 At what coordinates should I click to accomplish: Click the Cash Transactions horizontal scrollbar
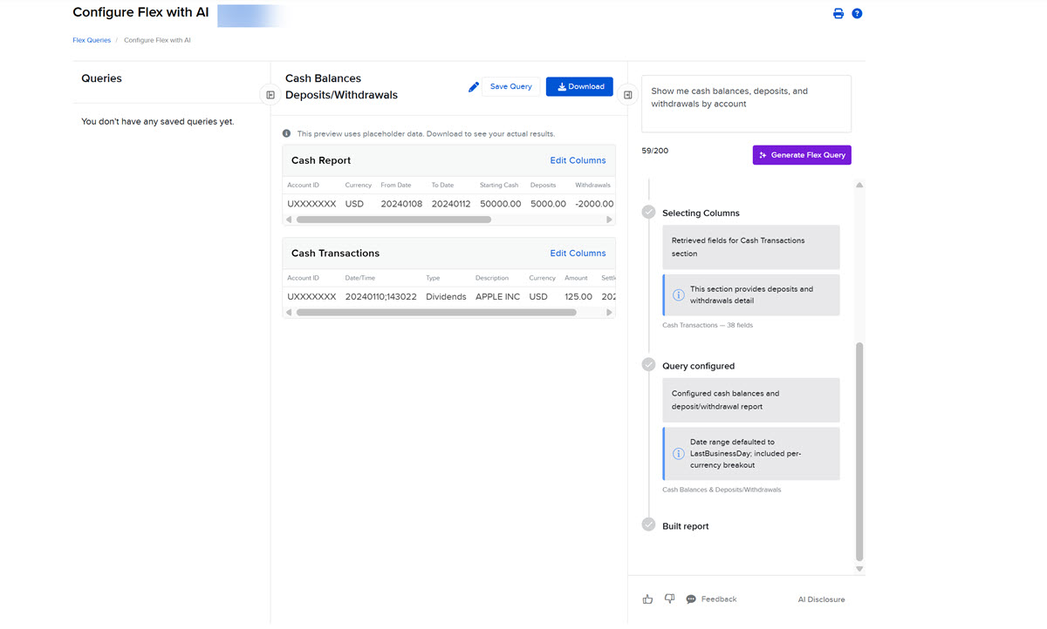[x=436, y=312]
